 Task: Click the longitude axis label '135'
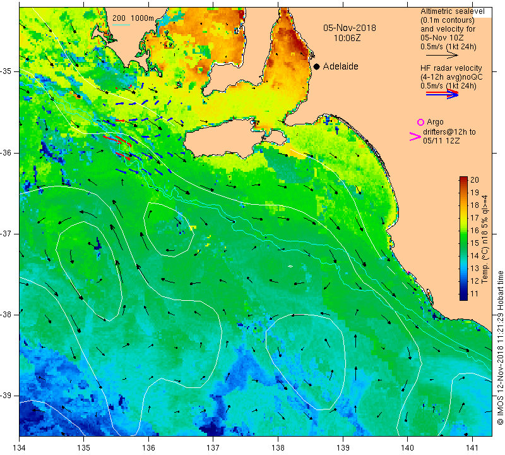(84, 447)
